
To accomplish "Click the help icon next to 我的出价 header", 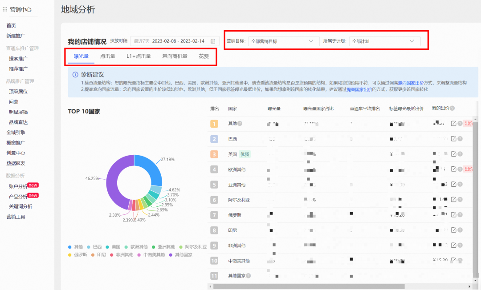I will coord(452,108).
